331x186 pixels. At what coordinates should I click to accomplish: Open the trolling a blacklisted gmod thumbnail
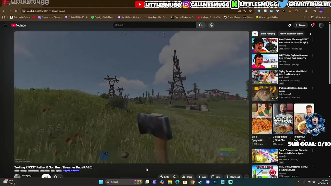pyautogui.click(x=265, y=94)
